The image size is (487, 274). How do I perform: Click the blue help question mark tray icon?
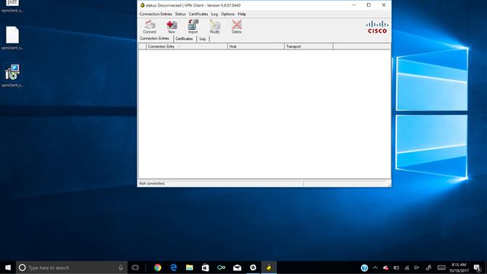tap(364, 267)
